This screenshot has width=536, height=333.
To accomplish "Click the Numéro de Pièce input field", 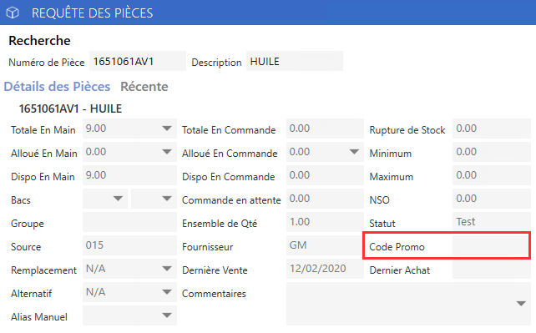I will [x=138, y=61].
